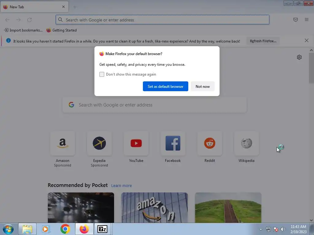Click Set as default browser
The height and width of the screenshot is (235, 314).
[165, 86]
